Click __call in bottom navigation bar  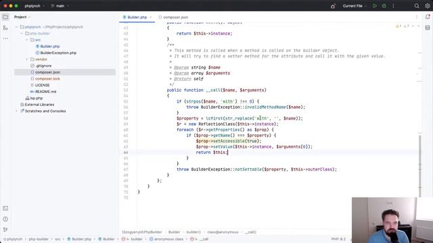(x=204, y=239)
